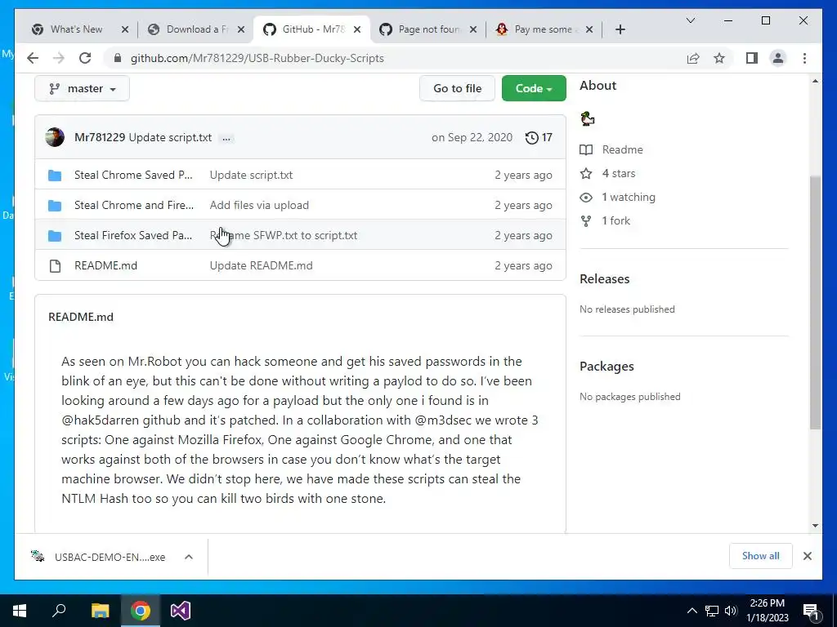Switch to Pay me some tab
This screenshot has height=627, width=837.
[x=545, y=29]
